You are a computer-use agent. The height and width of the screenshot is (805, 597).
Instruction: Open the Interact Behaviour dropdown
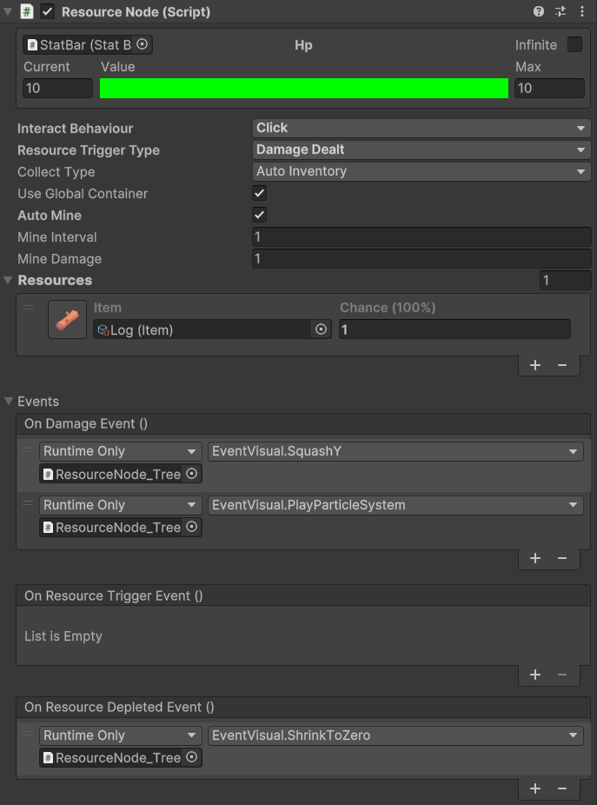(421, 128)
